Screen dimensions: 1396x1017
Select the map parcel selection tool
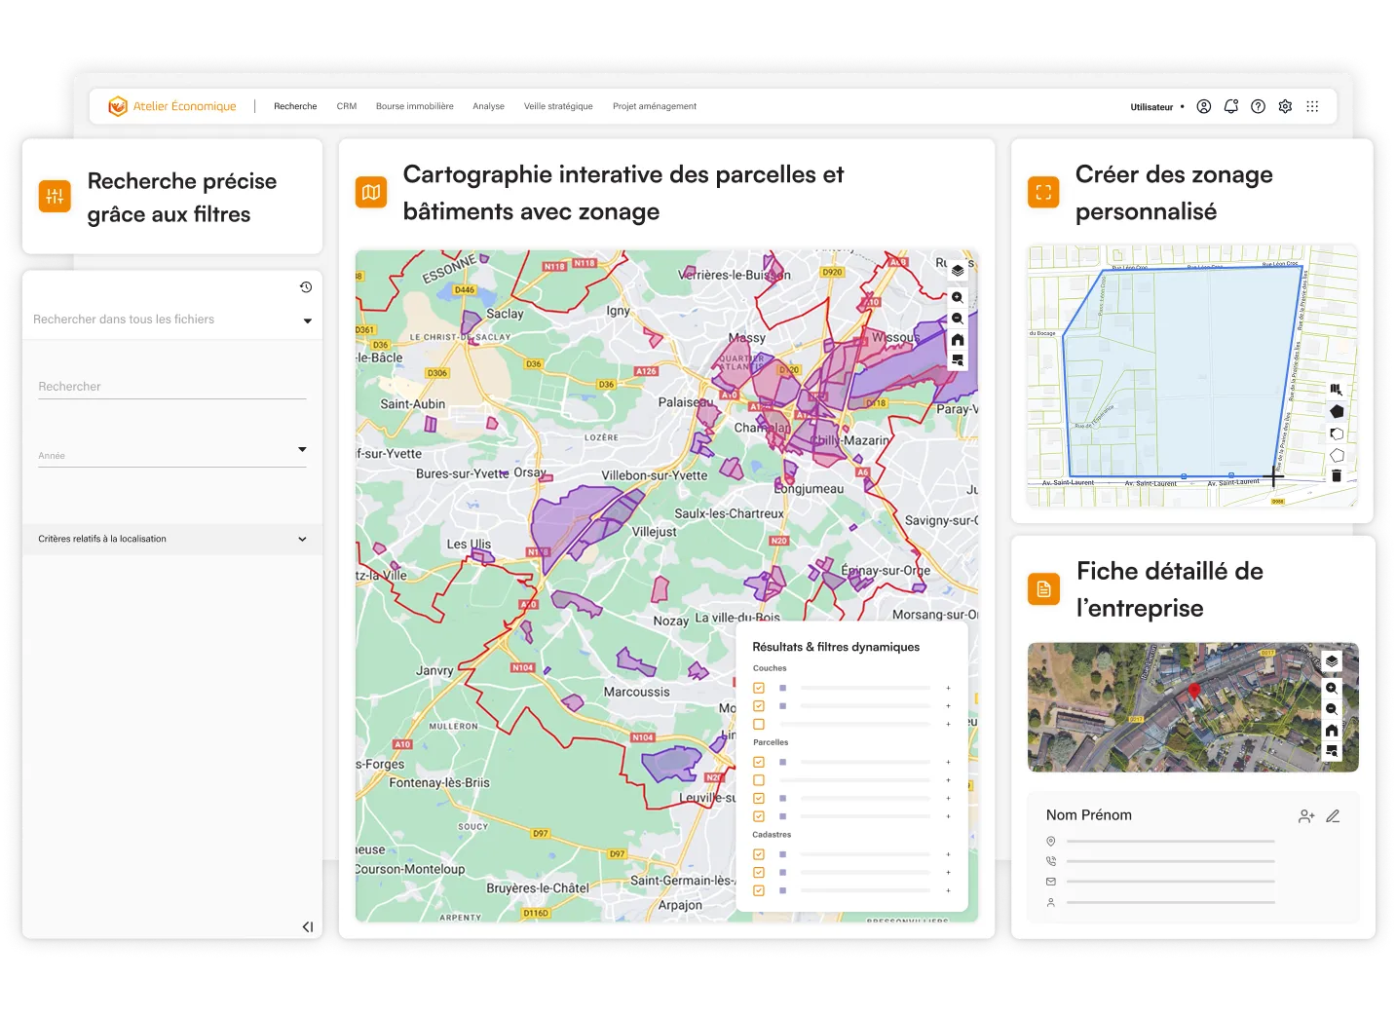click(x=1337, y=390)
